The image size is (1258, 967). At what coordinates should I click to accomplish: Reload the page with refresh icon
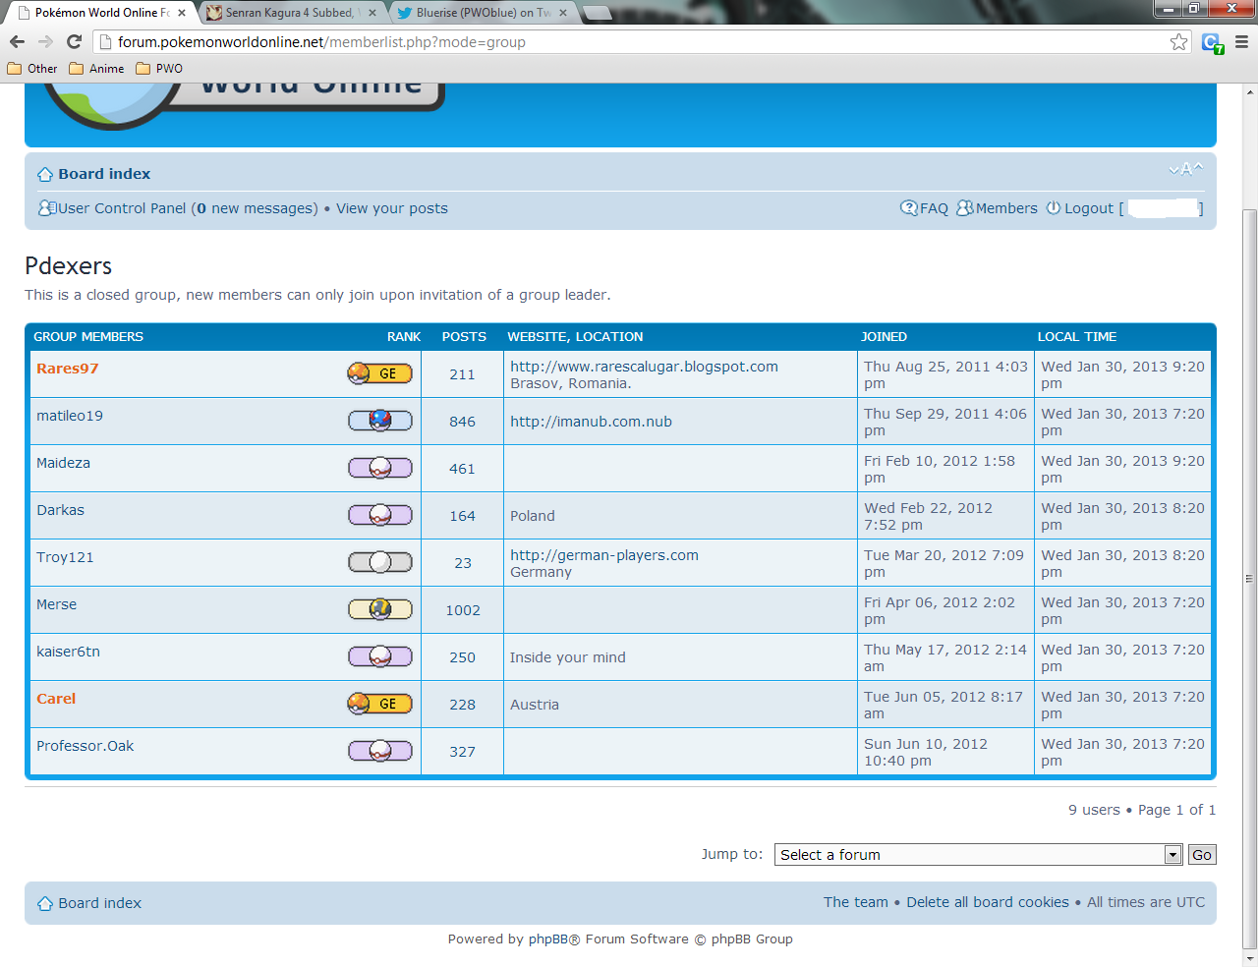pos(74,41)
